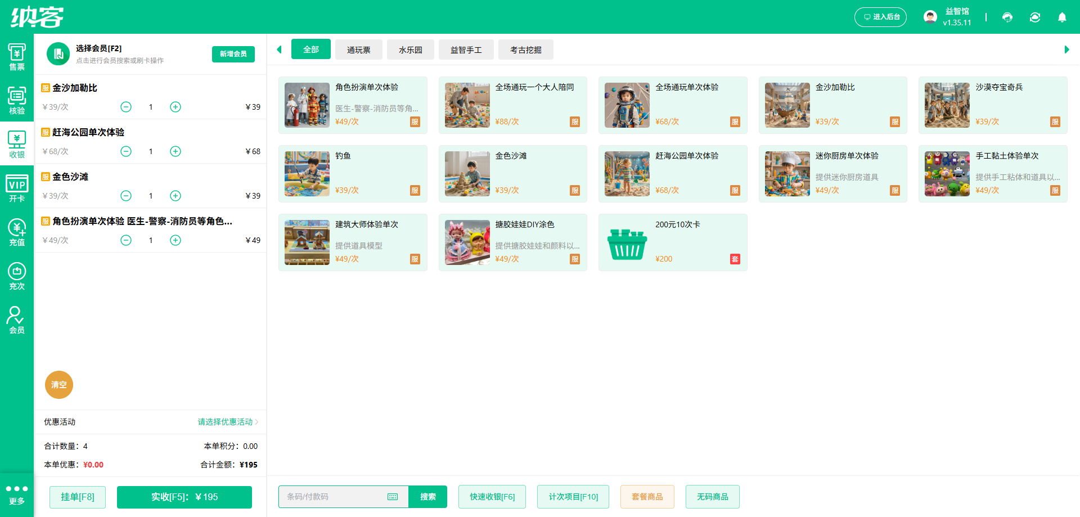Select the 收银 cashier sidebar icon
Image resolution: width=1080 pixels, height=517 pixels.
click(17, 144)
